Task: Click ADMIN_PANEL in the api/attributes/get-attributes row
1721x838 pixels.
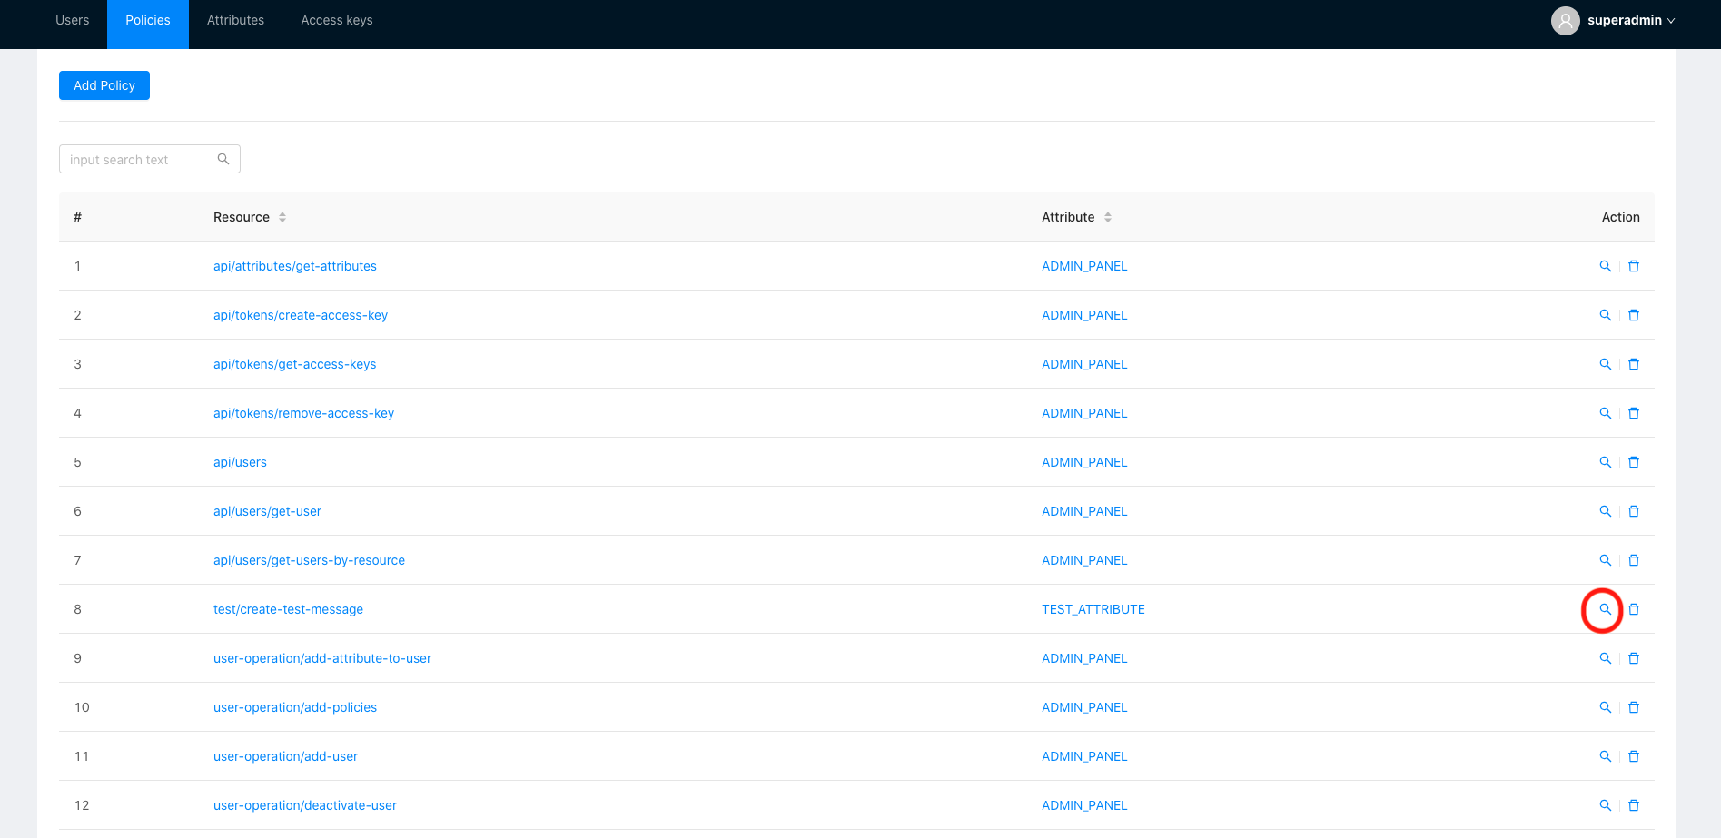Action: 1084,266
